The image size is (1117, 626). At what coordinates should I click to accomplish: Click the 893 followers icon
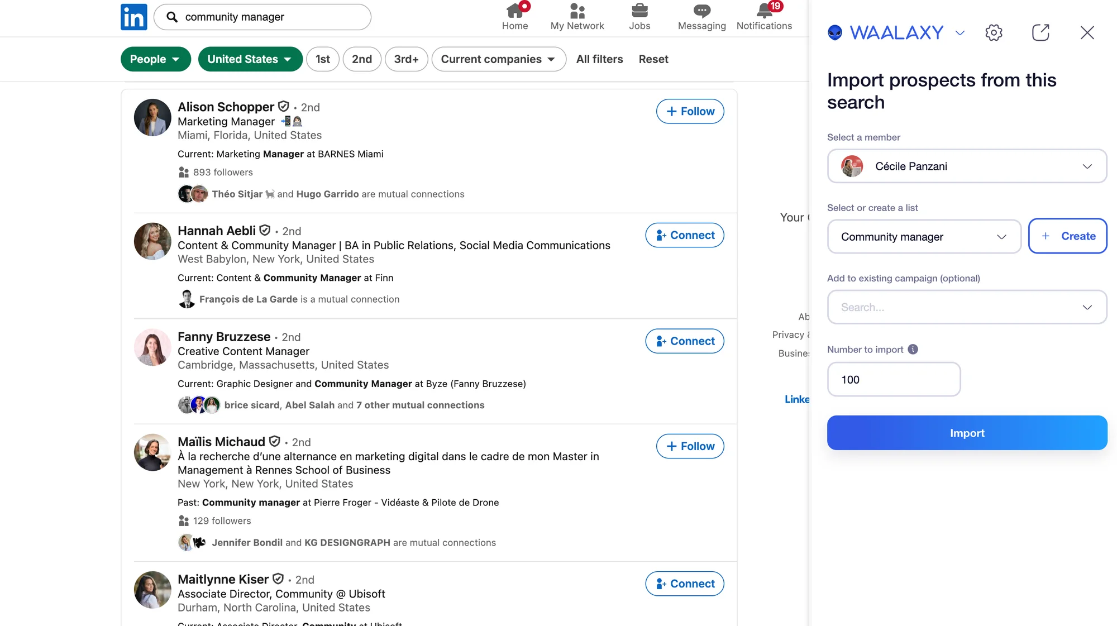183,172
